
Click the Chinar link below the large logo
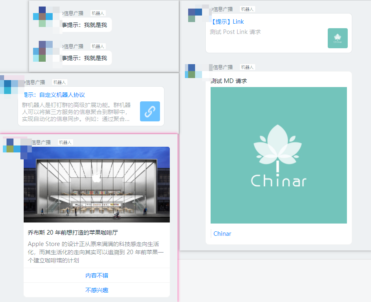click(222, 233)
